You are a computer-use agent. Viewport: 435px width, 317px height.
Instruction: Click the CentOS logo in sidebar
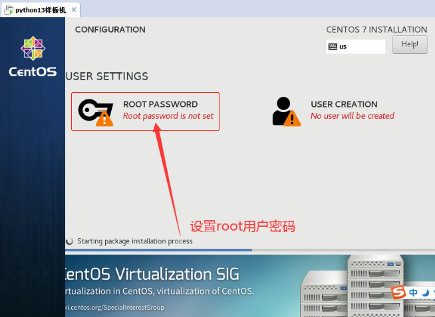click(x=33, y=56)
